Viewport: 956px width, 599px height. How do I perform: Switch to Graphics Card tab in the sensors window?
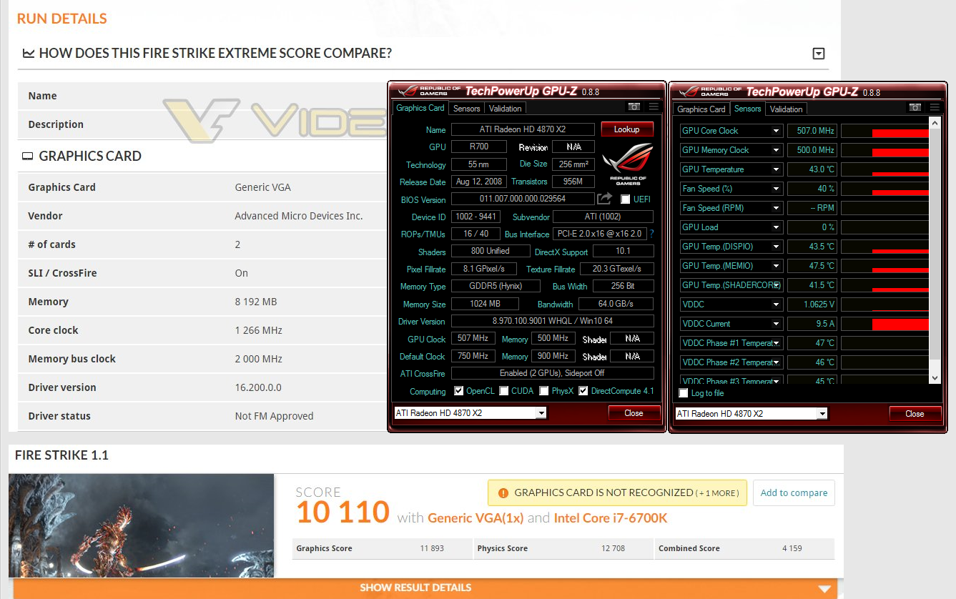point(701,109)
